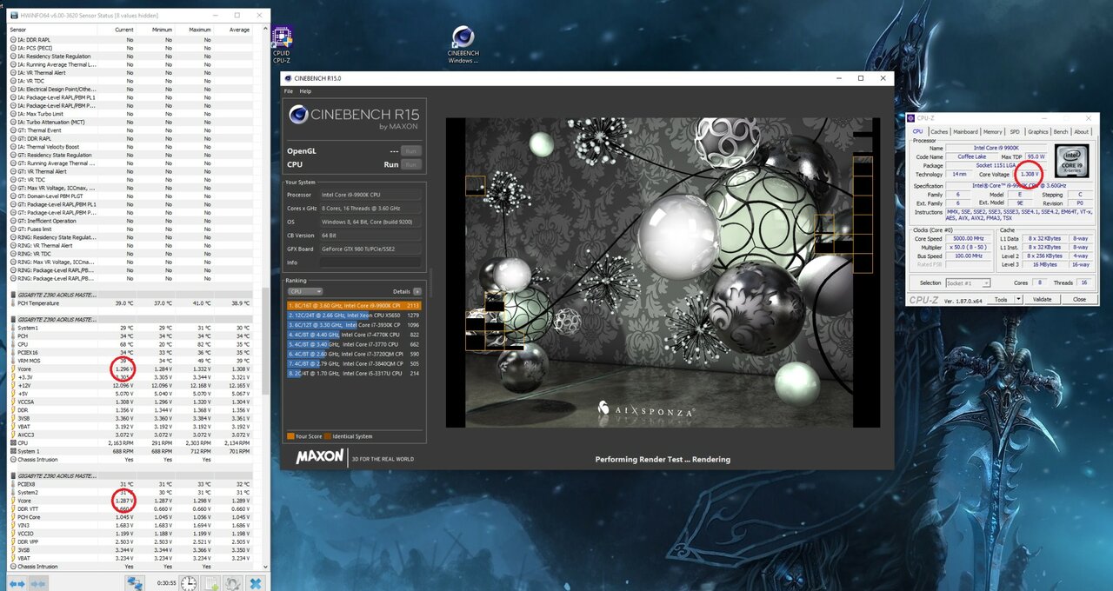The image size is (1113, 591).
Task: Click the Validate button in CPU-Z
Action: [1042, 299]
